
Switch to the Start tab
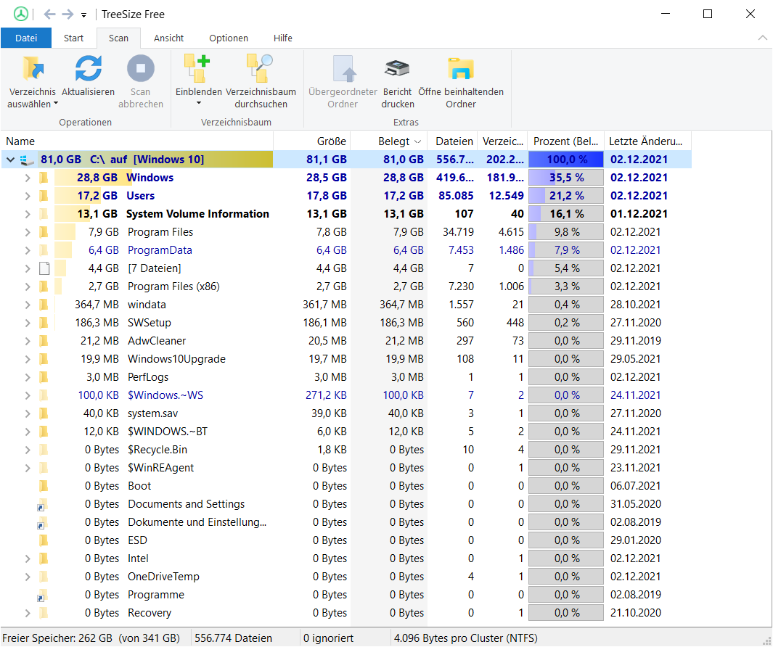pos(73,38)
